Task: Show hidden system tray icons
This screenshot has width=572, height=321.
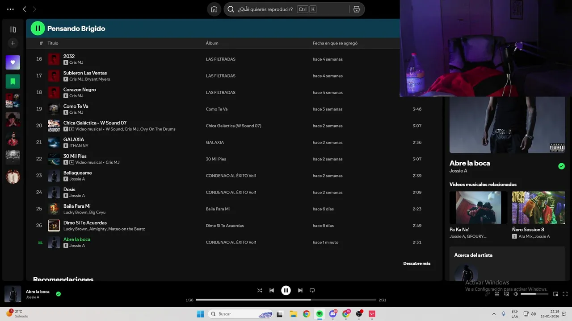Action: (494, 314)
